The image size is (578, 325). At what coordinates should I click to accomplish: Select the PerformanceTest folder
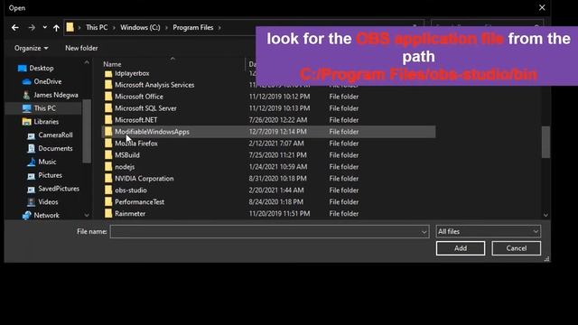pos(139,202)
